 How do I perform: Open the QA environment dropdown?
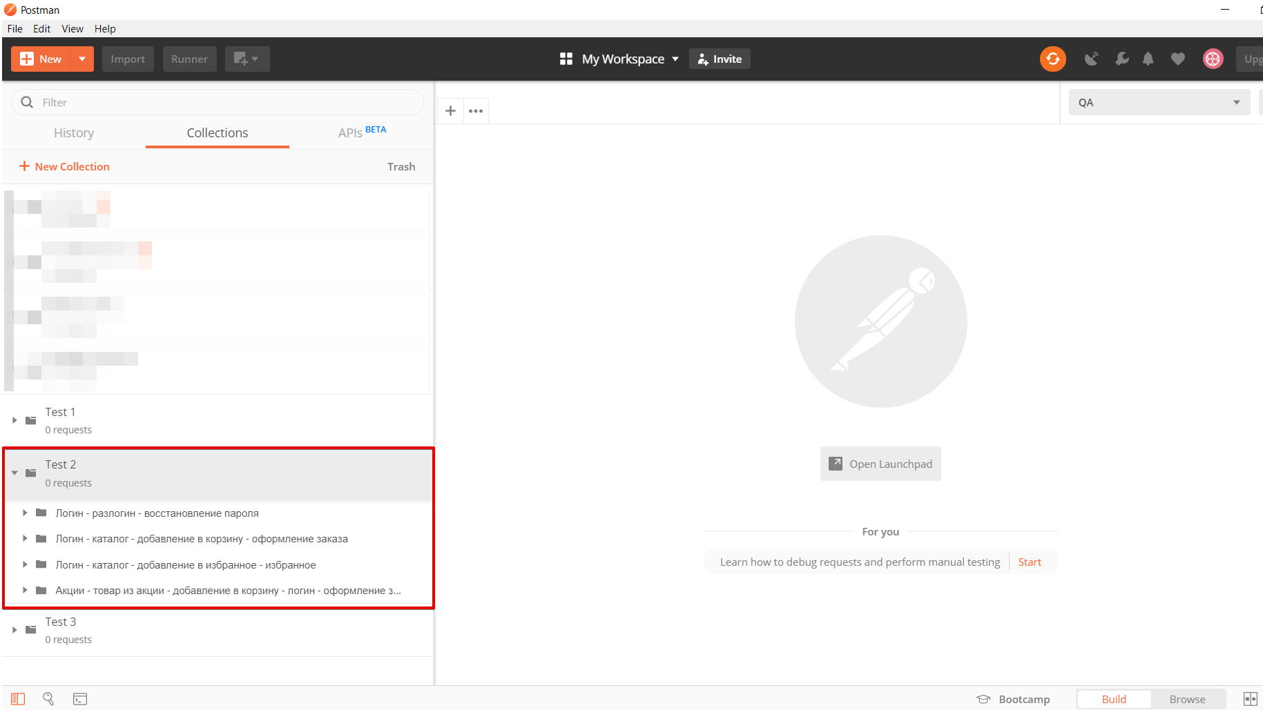click(x=1159, y=102)
